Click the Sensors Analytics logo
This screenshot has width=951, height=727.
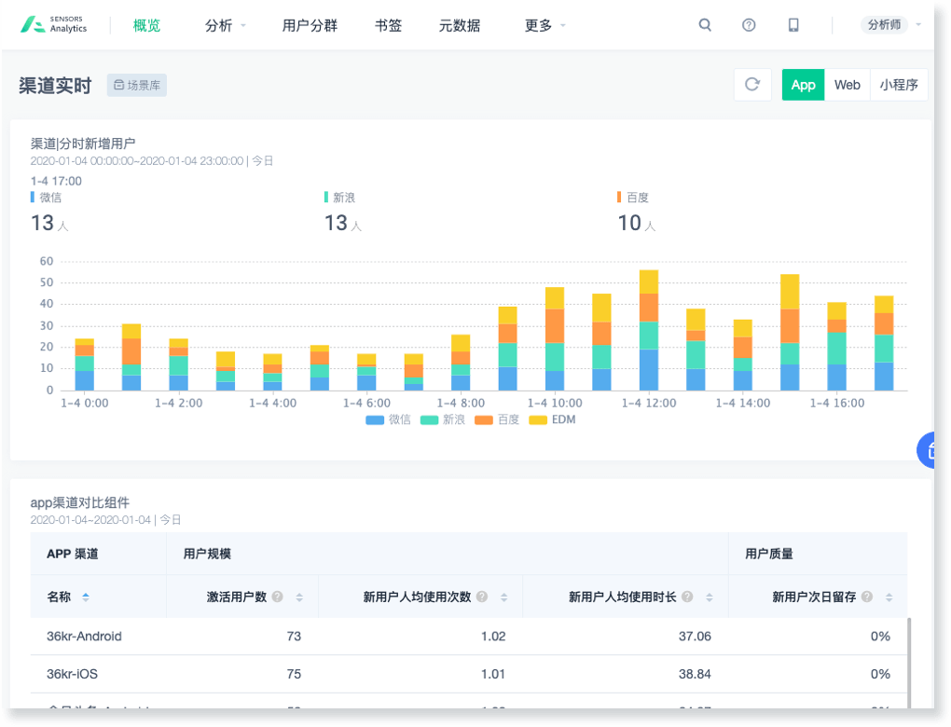54,25
